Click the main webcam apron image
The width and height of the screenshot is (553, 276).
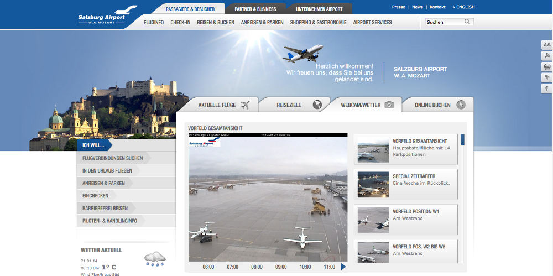click(268, 197)
